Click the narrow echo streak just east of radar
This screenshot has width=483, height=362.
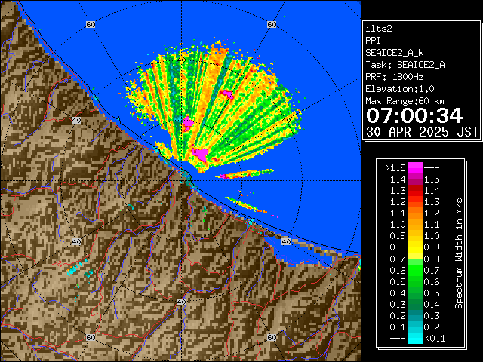pos(245,174)
